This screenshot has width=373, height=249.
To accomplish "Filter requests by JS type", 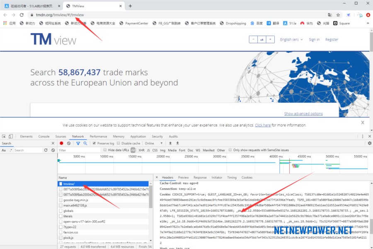I will (148, 150).
